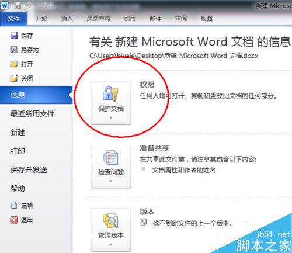Image resolution: width=292 pixels, height=253 pixels.
Task: Choose 保存并发送 from the file menu
Action: (29, 169)
